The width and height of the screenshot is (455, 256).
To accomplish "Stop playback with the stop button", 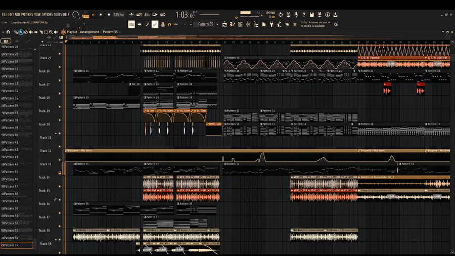I will tap(101, 15).
